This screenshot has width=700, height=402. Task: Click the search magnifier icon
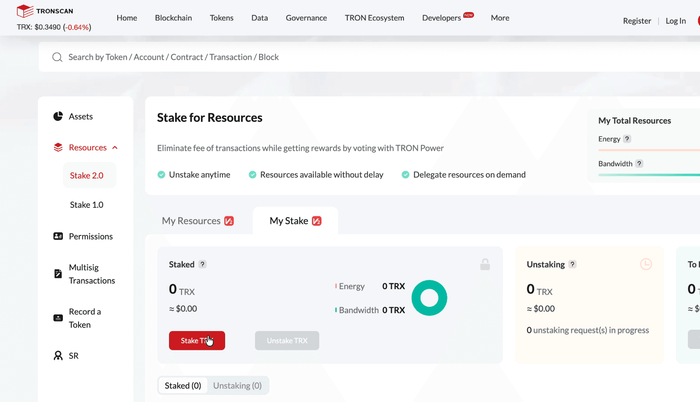[57, 57]
